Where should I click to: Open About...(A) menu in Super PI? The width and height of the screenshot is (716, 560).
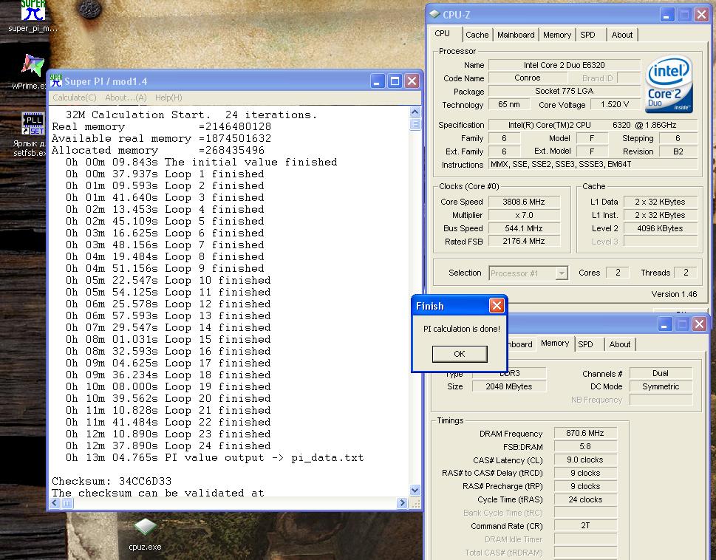[126, 98]
